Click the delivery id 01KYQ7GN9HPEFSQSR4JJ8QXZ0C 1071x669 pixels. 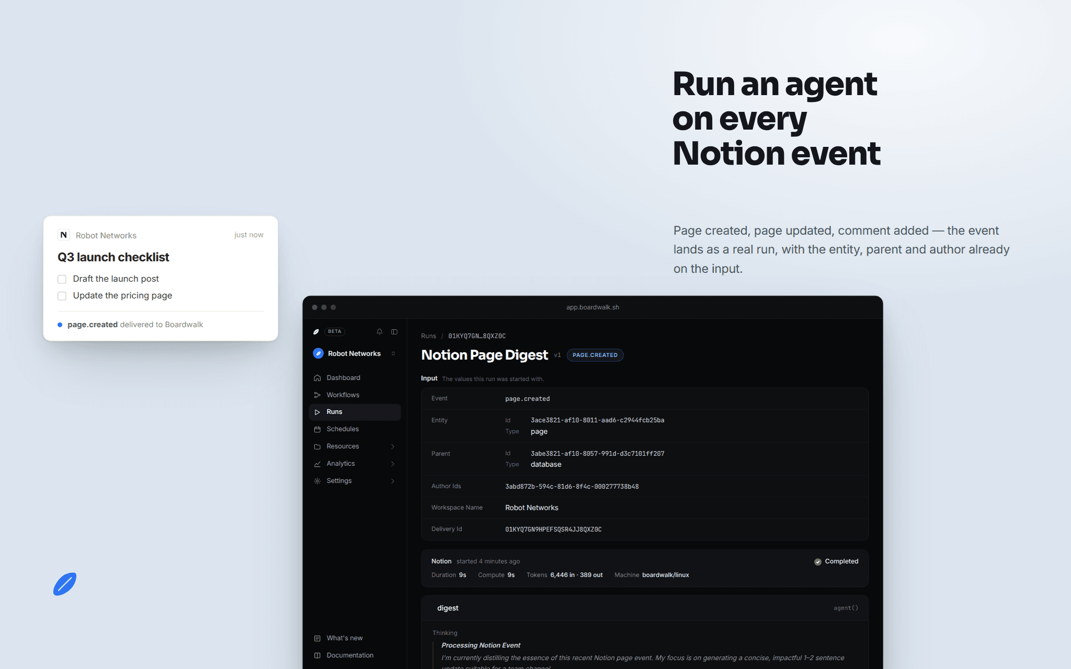pos(553,530)
